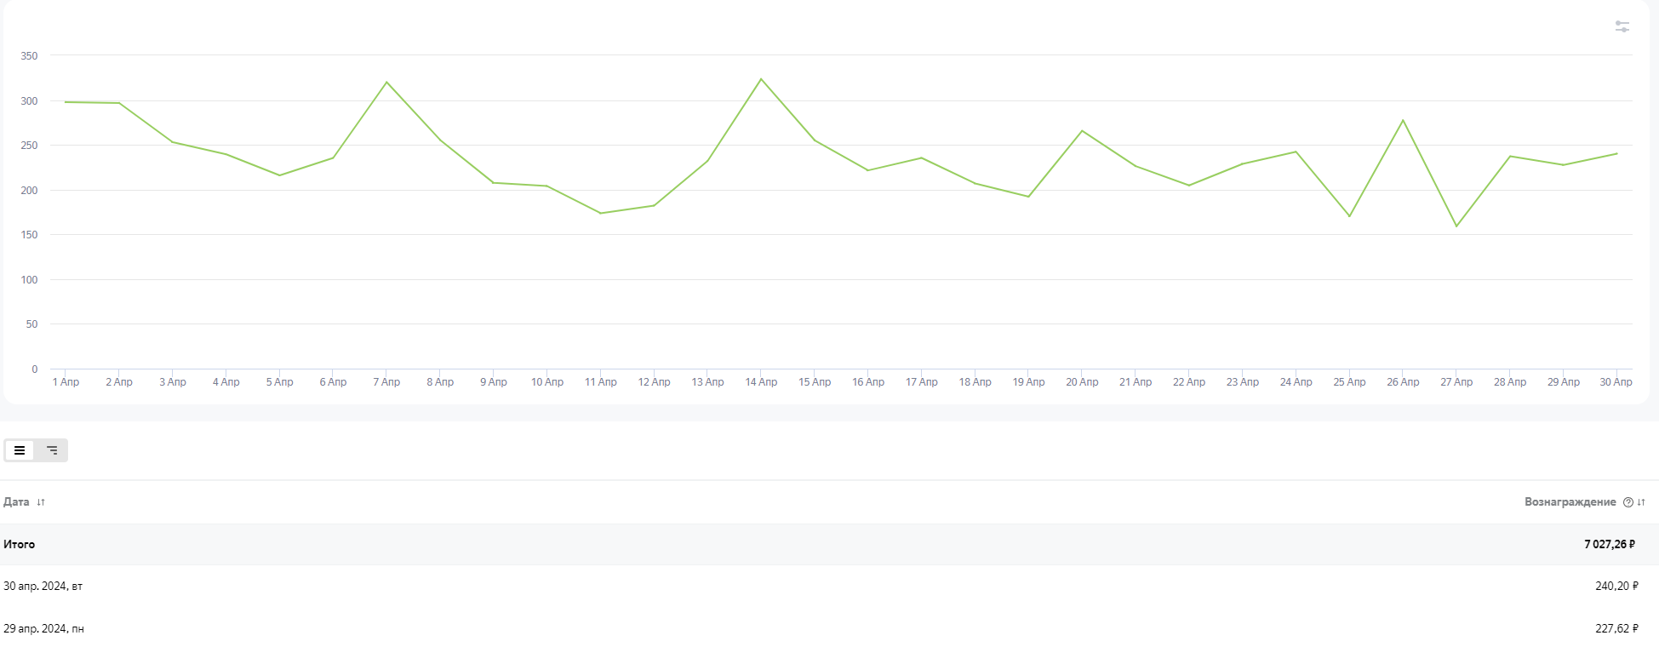Click the Вознаграждение help question icon
Viewport: 1659px width, 647px height.
(x=1628, y=502)
